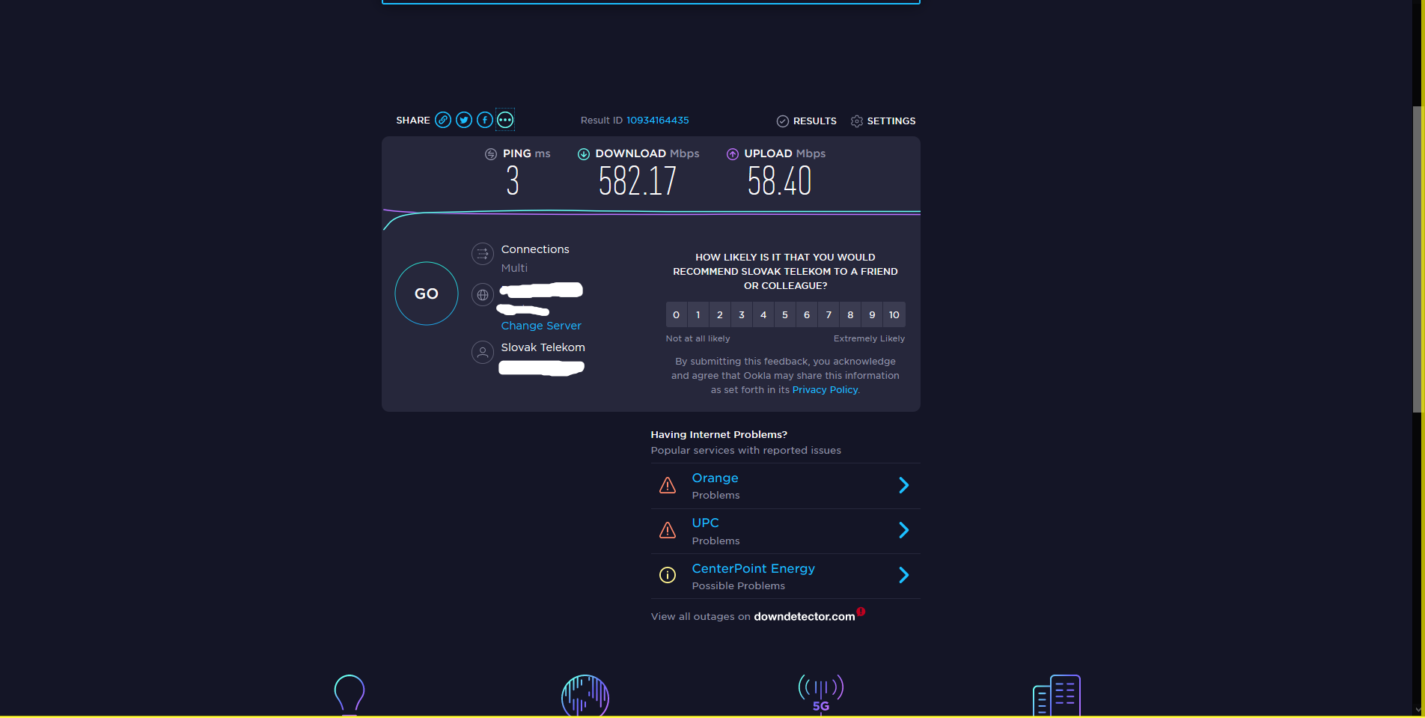The image size is (1425, 718).
Task: Expand UPC problems chevron
Action: 903,531
